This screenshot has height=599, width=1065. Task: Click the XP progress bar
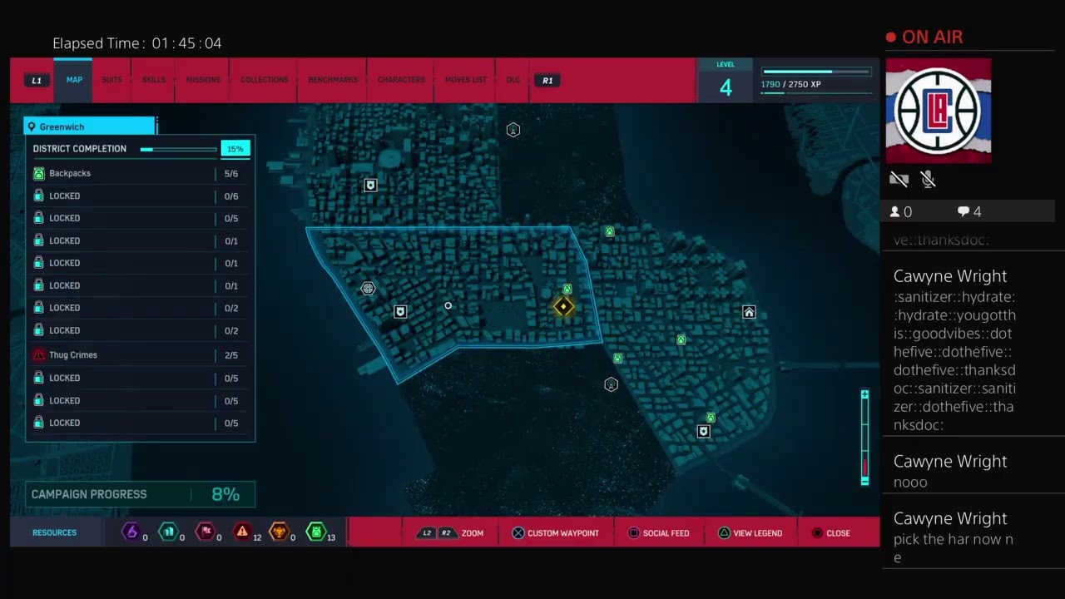point(816,72)
